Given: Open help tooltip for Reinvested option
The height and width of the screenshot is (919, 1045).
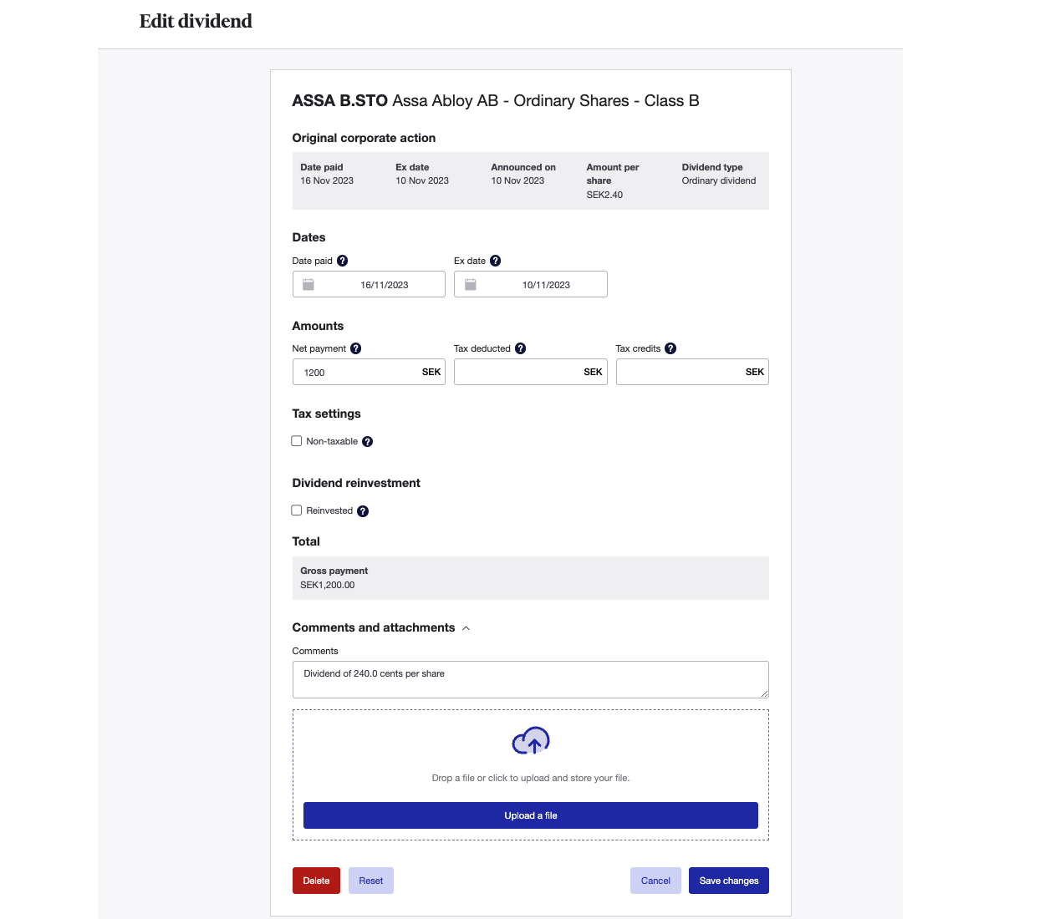Looking at the screenshot, I should pyautogui.click(x=363, y=510).
